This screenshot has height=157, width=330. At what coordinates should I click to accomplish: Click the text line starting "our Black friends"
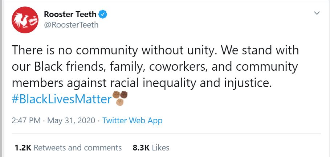(155, 67)
